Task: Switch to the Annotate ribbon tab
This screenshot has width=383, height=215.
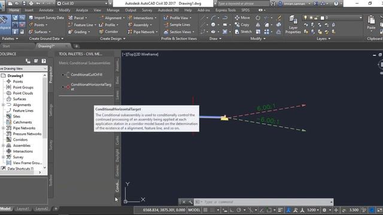Action: 46,10
